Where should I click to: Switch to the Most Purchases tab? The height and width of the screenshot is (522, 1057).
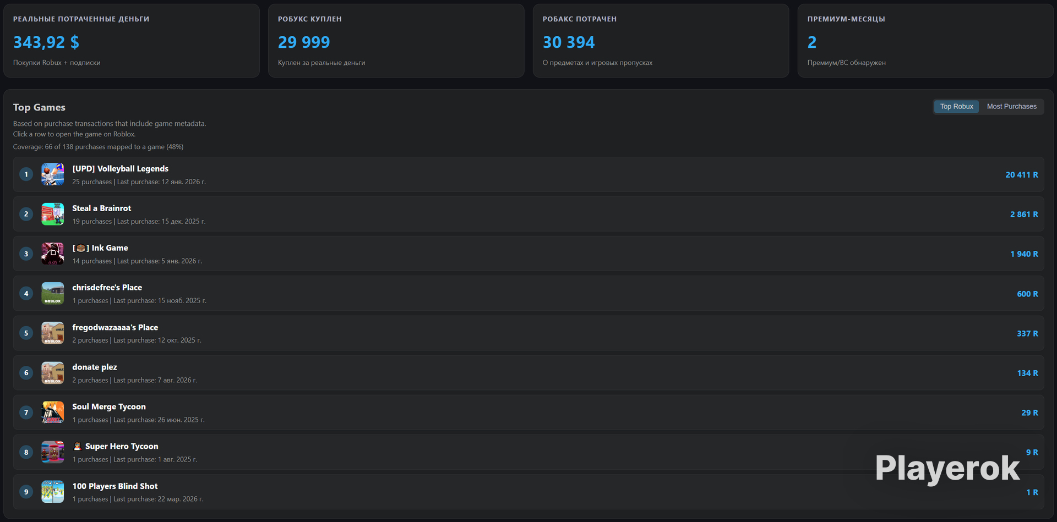pyautogui.click(x=1011, y=106)
